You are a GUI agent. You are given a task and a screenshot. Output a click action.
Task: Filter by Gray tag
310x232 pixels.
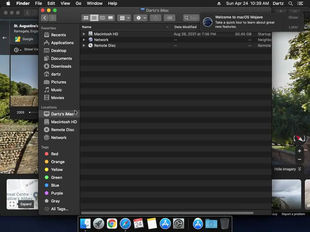tap(55, 201)
